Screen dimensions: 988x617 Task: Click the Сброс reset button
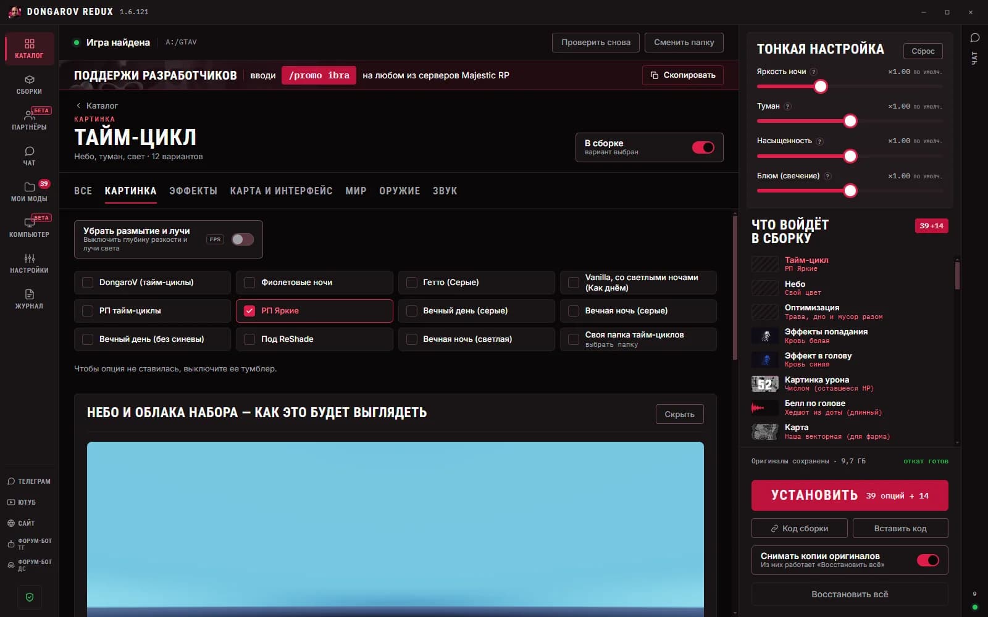(923, 51)
